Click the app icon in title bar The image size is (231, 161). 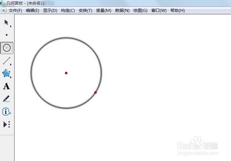[x=2, y=3]
